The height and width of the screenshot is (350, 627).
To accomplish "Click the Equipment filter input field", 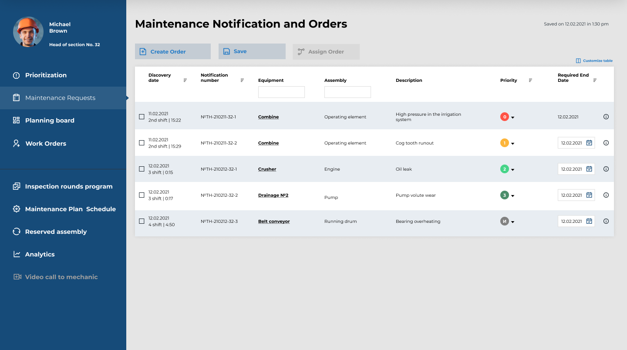I will pyautogui.click(x=281, y=92).
